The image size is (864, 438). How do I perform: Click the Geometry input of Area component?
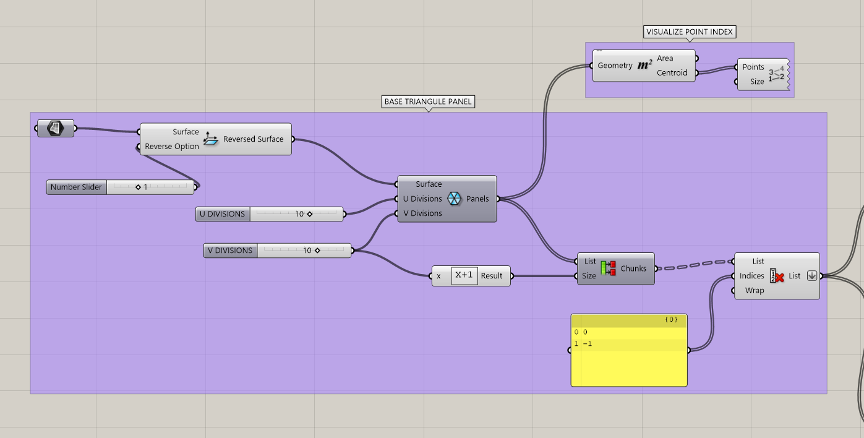click(x=615, y=66)
